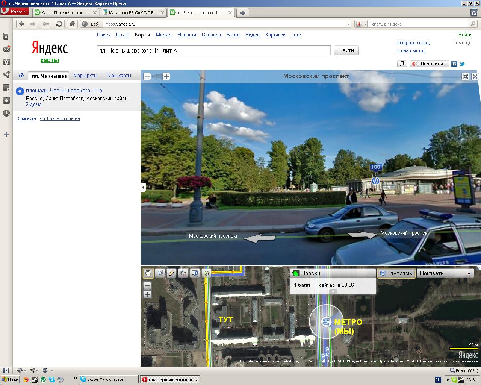Collapse the left results panel arrow
This screenshot has height=385, width=481.
(x=143, y=187)
